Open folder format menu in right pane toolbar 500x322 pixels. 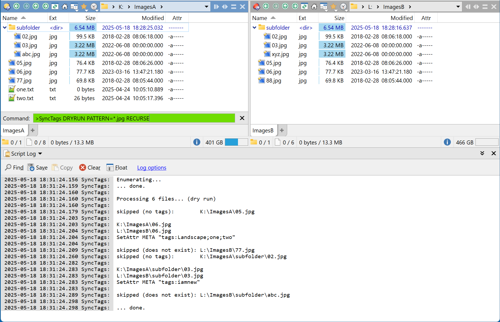tap(324, 7)
